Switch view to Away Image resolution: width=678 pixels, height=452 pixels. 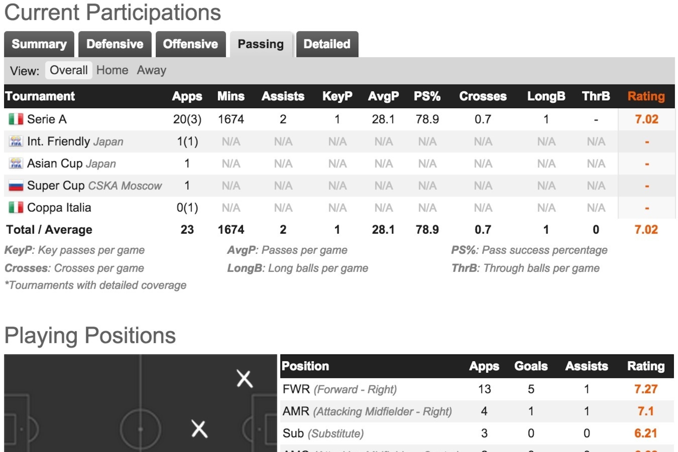(x=151, y=70)
